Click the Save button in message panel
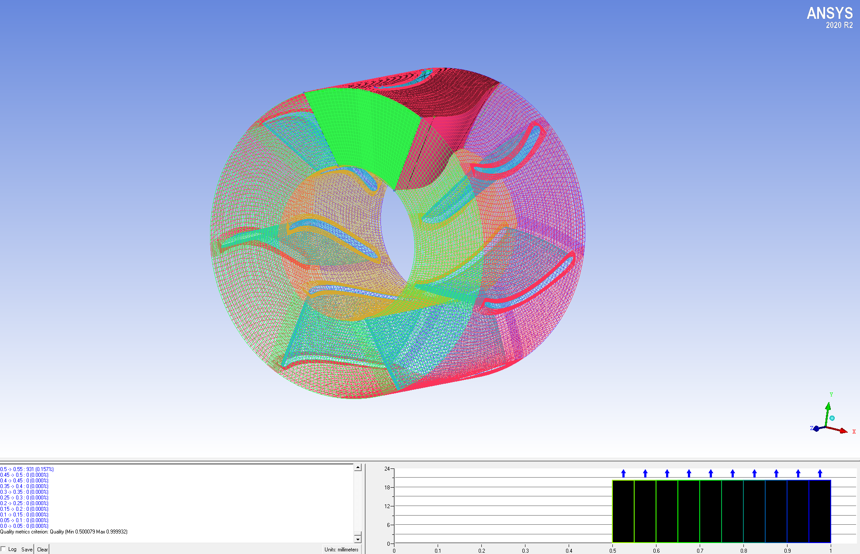Viewport: 860px width, 554px height. (x=27, y=549)
